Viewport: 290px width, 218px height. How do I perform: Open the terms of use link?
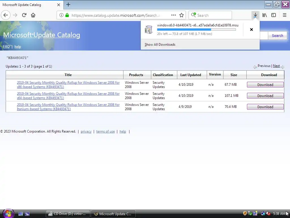[105, 131]
